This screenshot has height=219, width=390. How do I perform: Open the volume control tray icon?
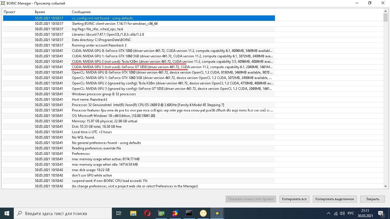pos(342,213)
